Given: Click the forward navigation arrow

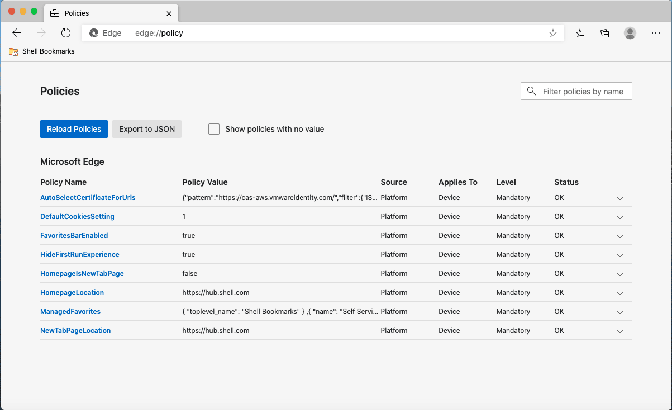Looking at the screenshot, I should coord(41,33).
